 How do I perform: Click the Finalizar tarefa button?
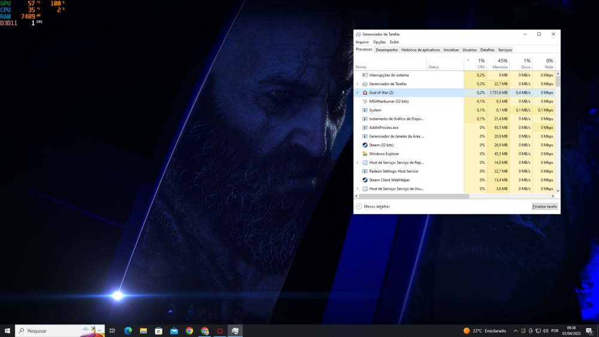tap(544, 206)
